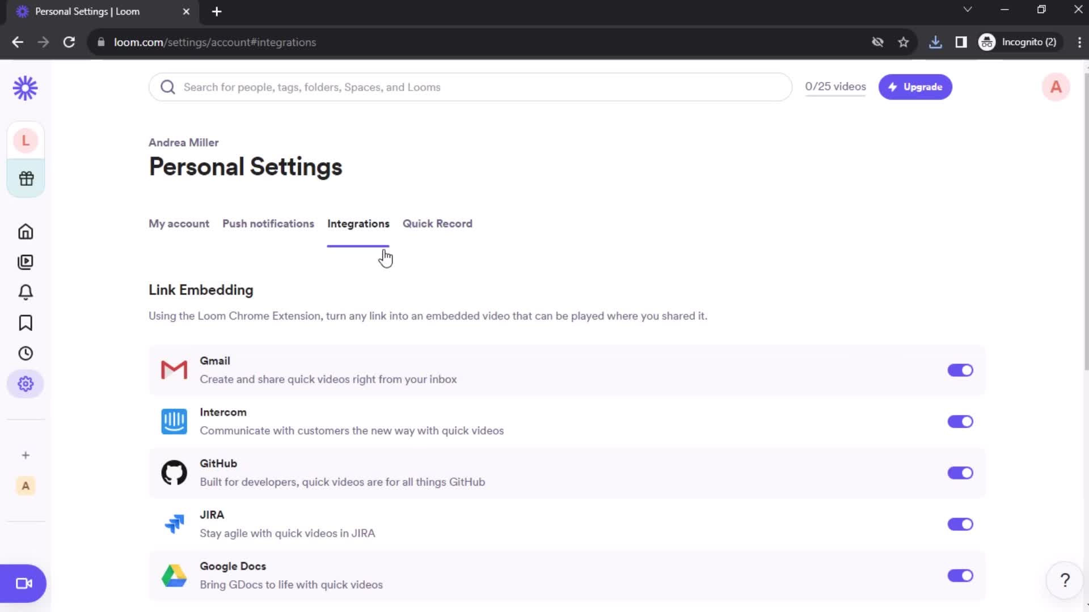Click the Gmail integration title
1089x612 pixels.
pyautogui.click(x=215, y=361)
